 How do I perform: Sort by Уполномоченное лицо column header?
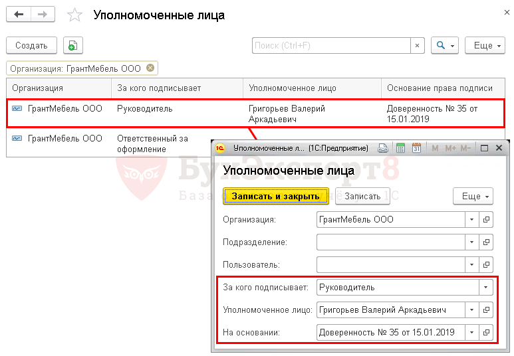click(x=312, y=88)
